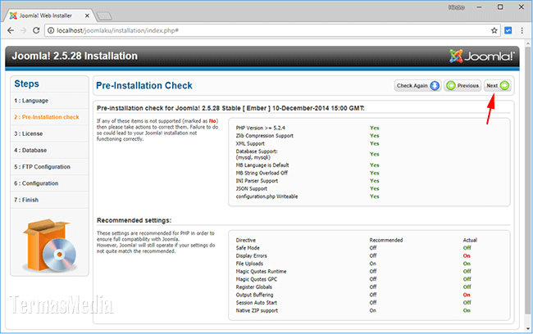Click red 'On' value for Display Errors
This screenshot has height=334, width=533.
pyautogui.click(x=467, y=255)
